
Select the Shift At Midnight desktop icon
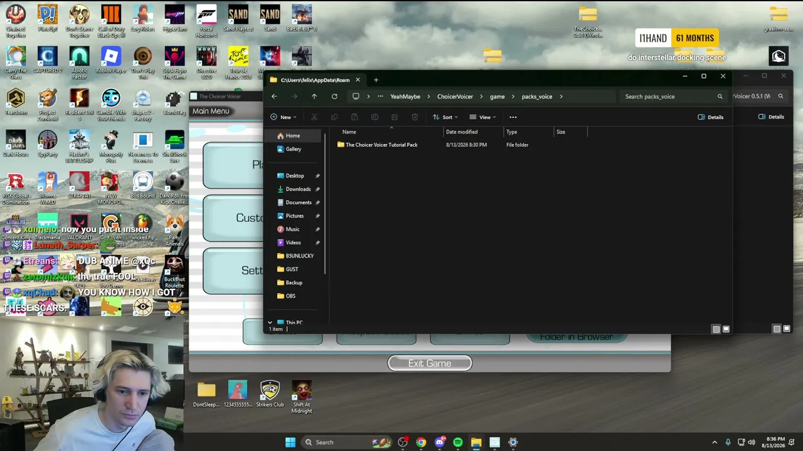pos(301,397)
